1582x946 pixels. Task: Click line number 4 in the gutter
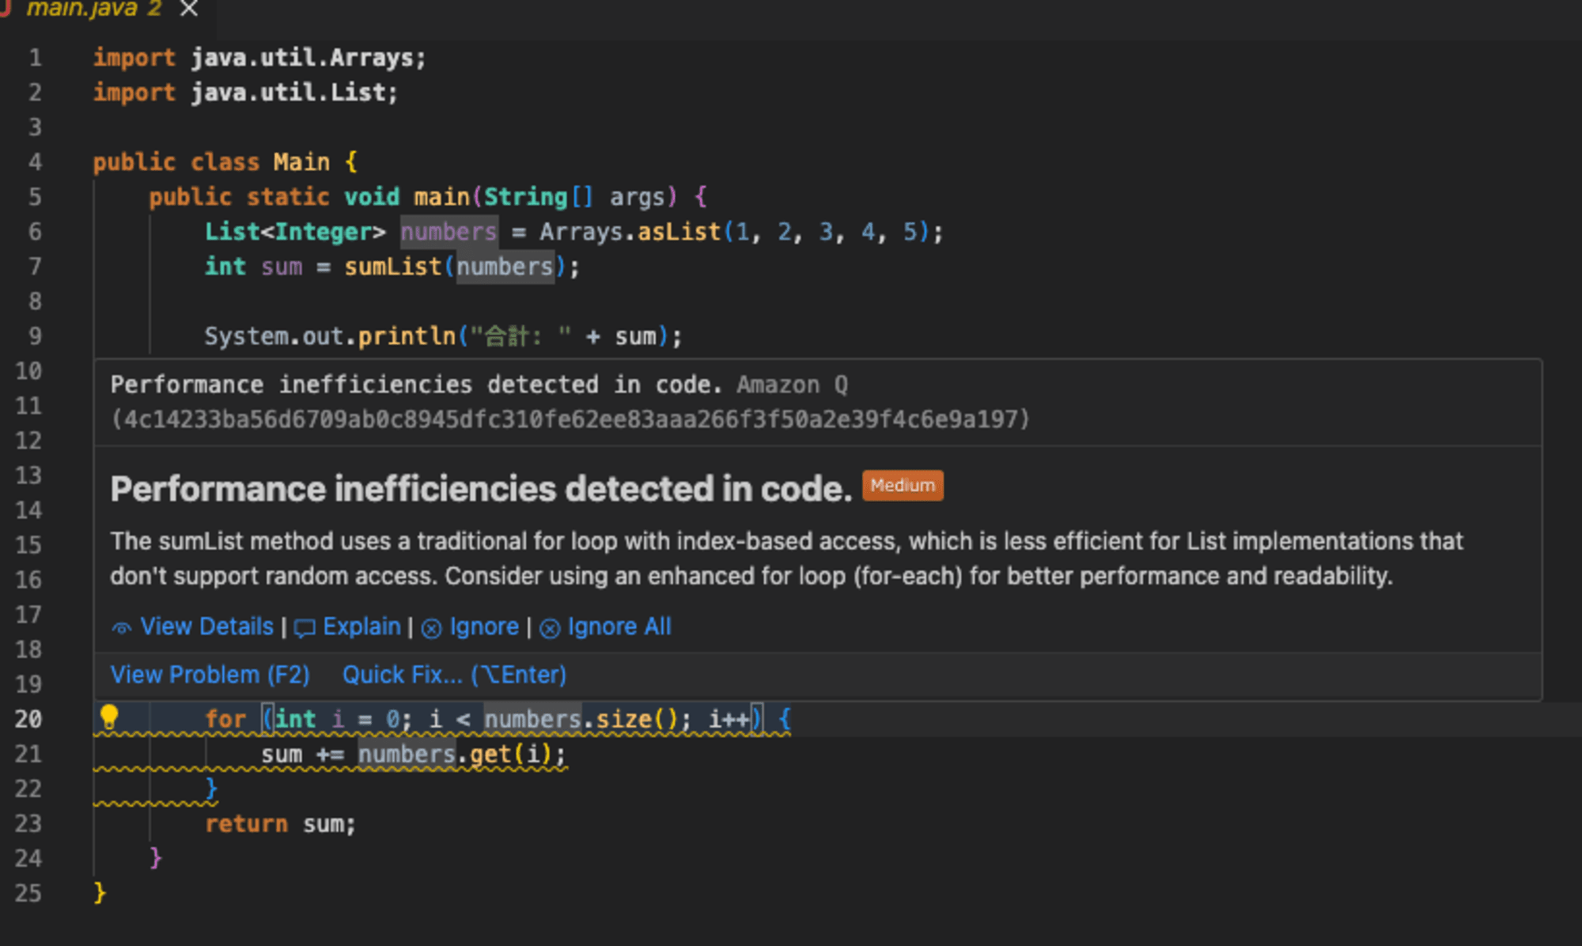click(36, 162)
